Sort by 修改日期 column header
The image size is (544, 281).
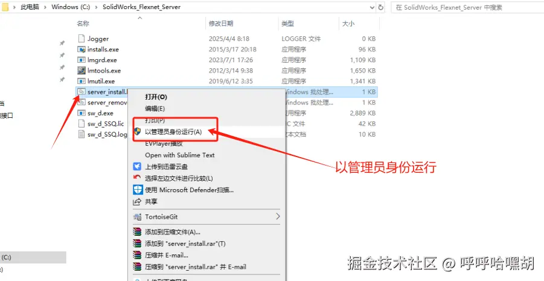pyautogui.click(x=221, y=24)
